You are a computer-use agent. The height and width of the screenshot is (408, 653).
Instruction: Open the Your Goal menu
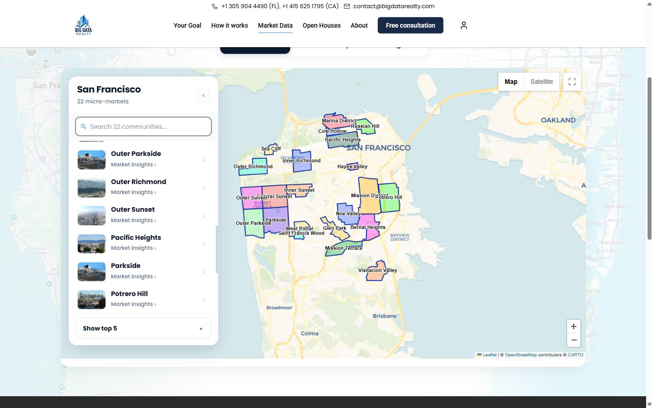(x=187, y=25)
